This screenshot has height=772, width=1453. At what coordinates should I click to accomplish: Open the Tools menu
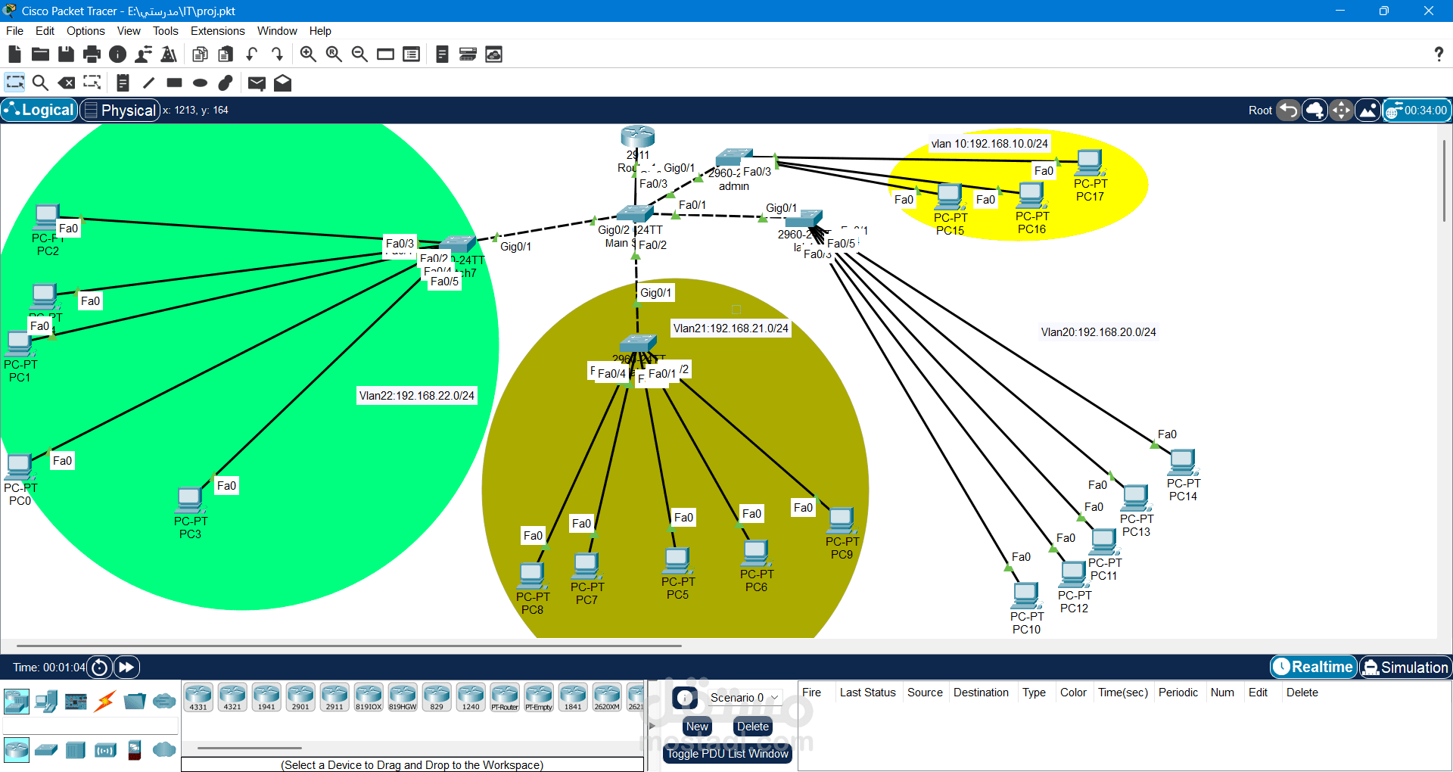pos(165,31)
